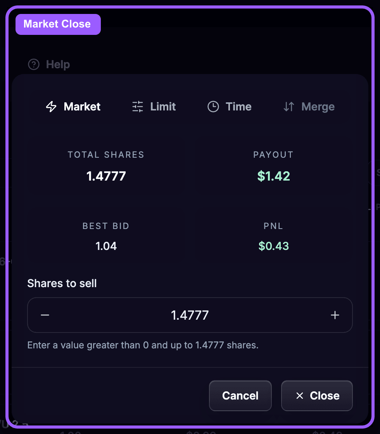Click the X icon inside the Close button
380x434 pixels.
click(299, 396)
